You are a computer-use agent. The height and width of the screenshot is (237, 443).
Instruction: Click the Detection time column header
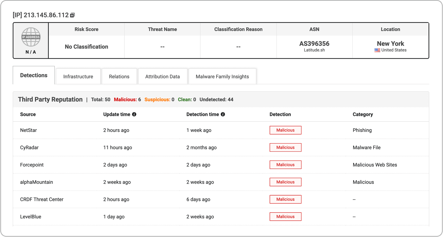[203, 114]
